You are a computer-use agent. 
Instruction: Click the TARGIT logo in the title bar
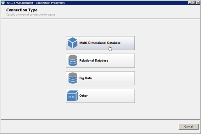point(3,3)
